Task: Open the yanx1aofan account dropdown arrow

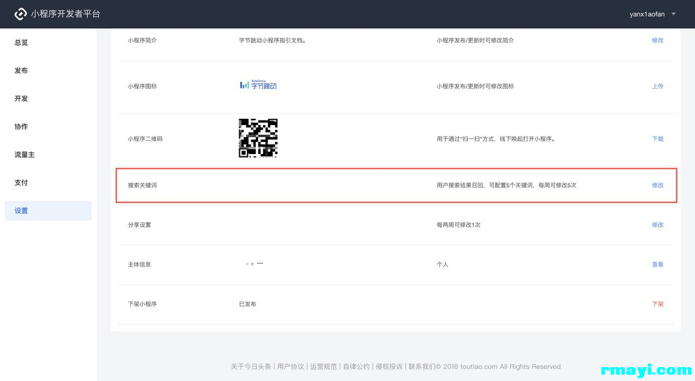Action: click(x=674, y=14)
